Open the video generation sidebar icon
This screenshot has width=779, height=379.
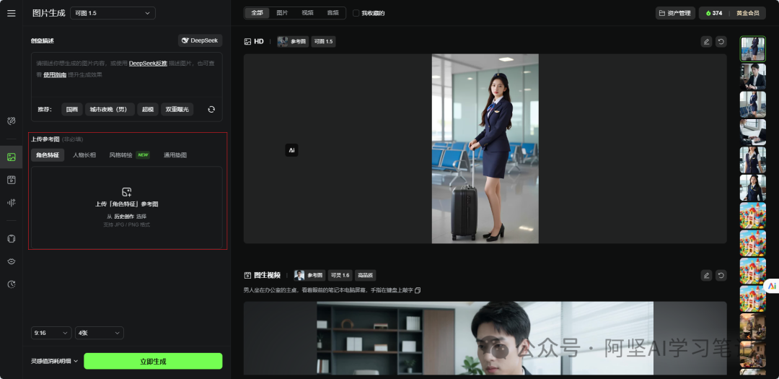[12, 180]
